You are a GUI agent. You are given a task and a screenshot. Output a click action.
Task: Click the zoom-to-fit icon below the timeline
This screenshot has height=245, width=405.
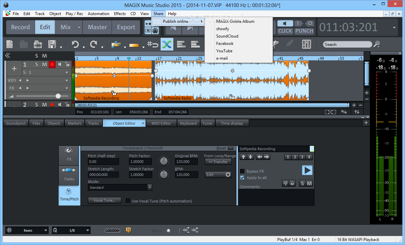330,112
